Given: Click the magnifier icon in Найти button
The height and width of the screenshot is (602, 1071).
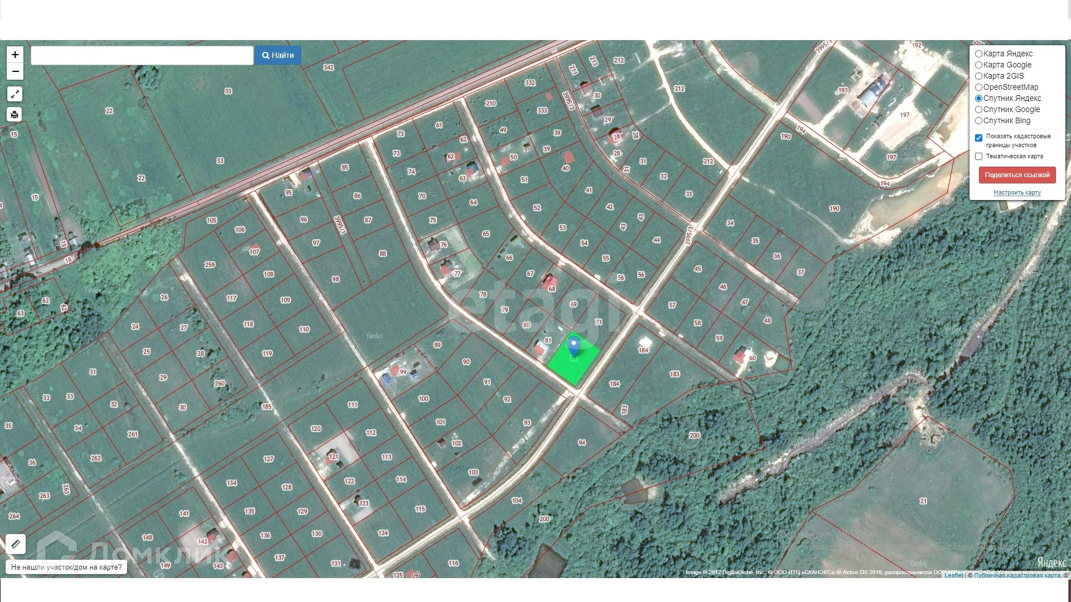Looking at the screenshot, I should pos(266,56).
